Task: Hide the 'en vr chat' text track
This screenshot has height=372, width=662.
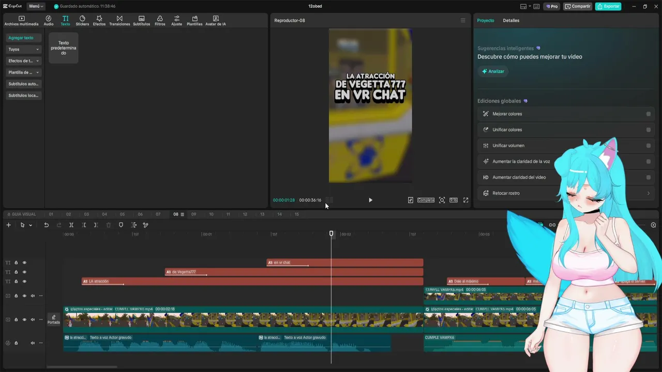Action: [x=24, y=262]
